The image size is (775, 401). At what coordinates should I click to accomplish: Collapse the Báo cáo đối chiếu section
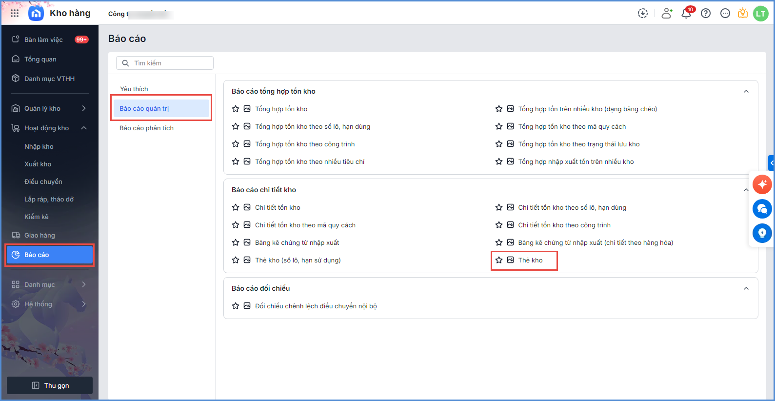point(746,288)
